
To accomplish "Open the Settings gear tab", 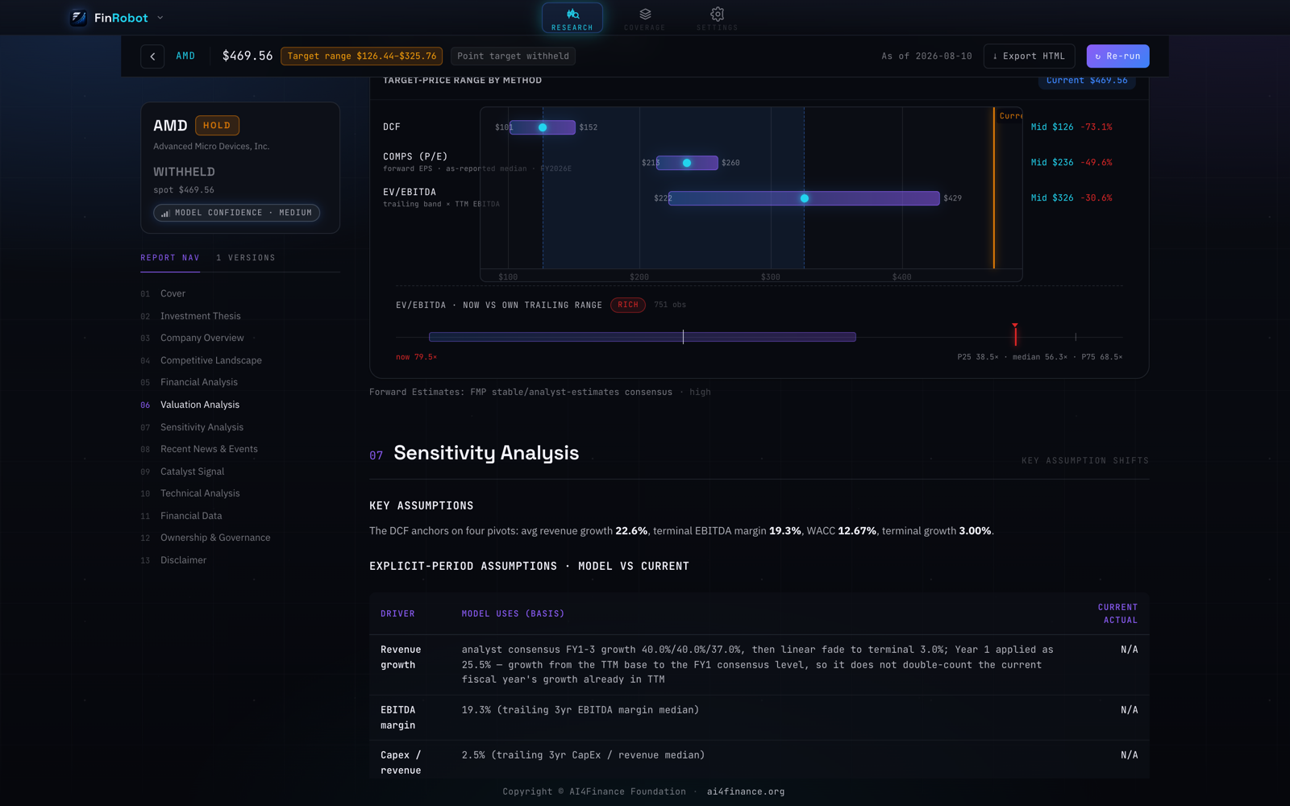I will (x=717, y=18).
